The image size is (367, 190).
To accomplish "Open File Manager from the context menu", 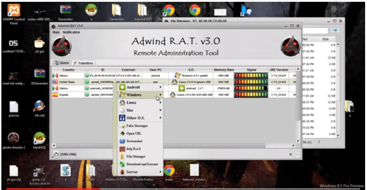I will pyautogui.click(x=140, y=157).
